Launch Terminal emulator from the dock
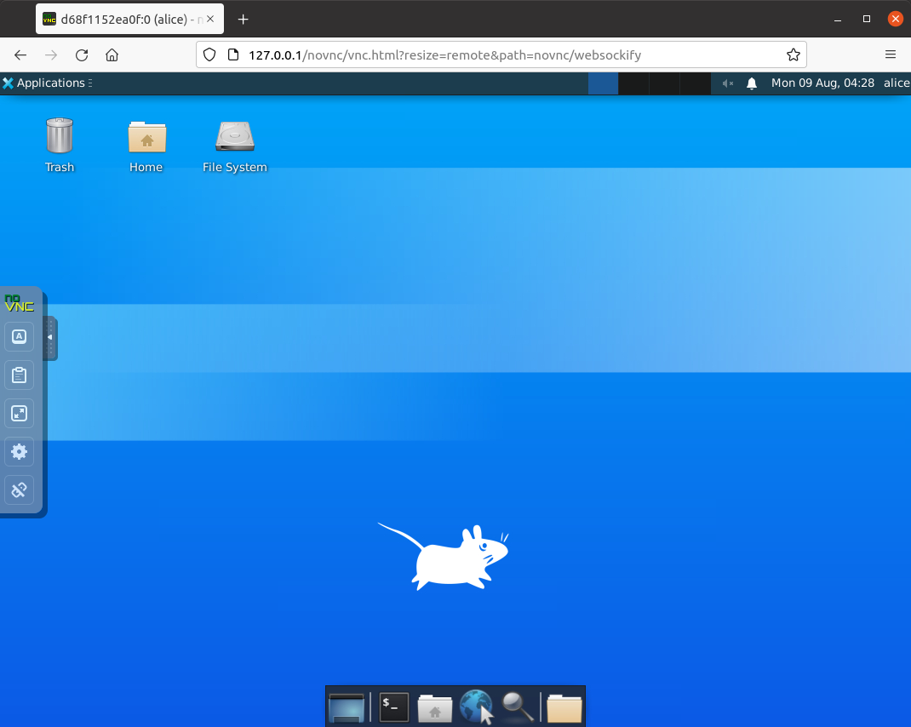 [x=393, y=707]
